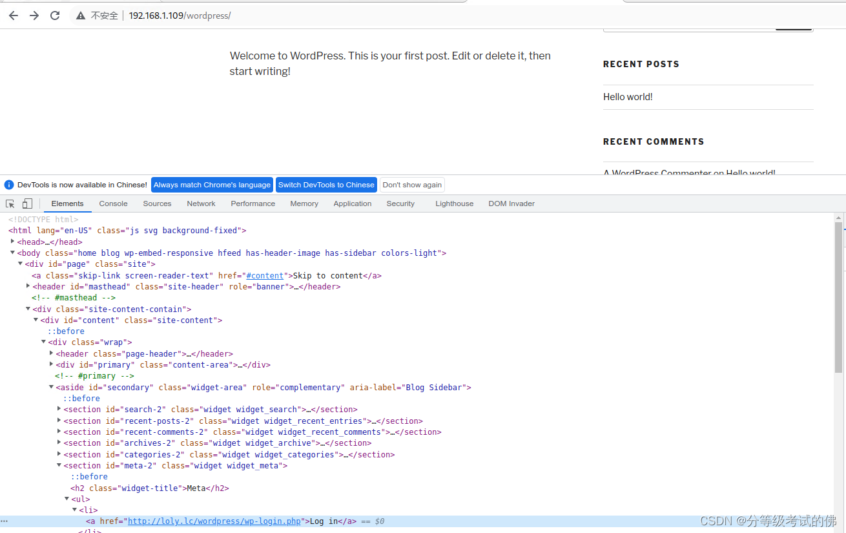This screenshot has height=533, width=846.
Task: Click the address bar showing 192.168.1.109/wordpress/
Action: coord(179,16)
